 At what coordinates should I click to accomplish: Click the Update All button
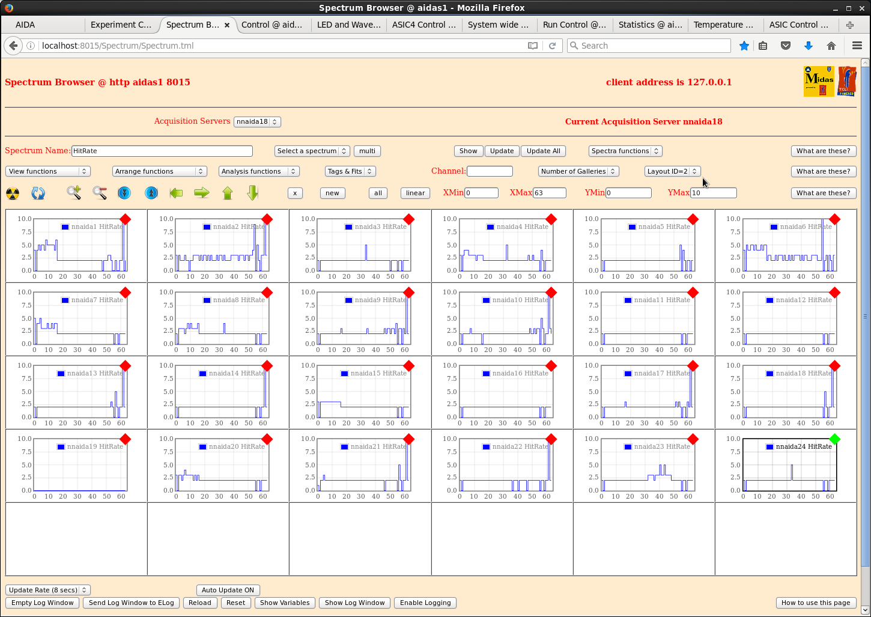coord(544,151)
